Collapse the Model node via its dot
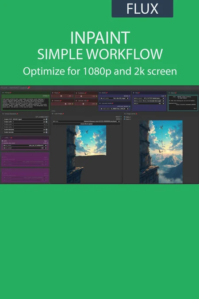199x299 pixels. (x=100, y=93)
